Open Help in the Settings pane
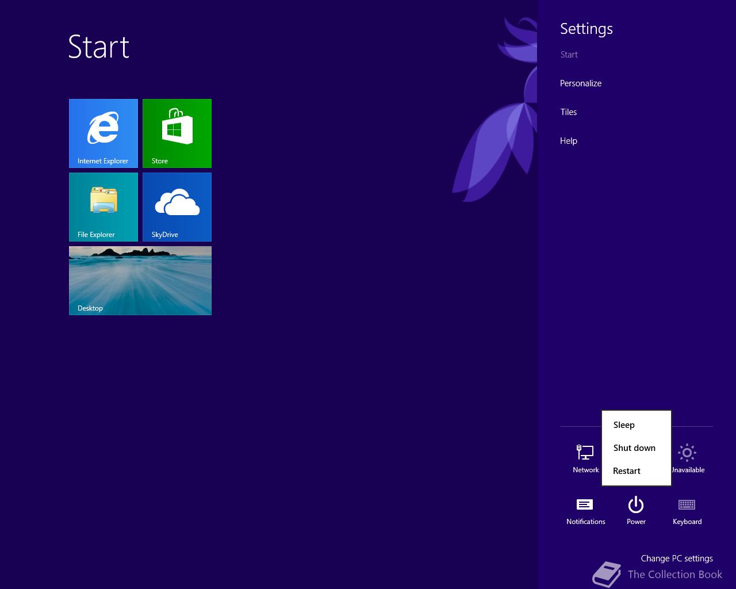The image size is (736, 589). pos(569,141)
